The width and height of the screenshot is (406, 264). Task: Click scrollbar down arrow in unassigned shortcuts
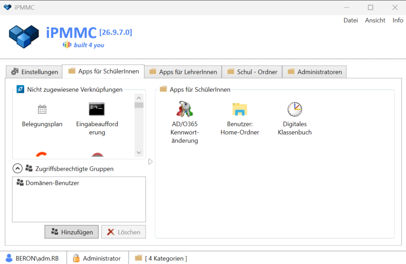139,153
